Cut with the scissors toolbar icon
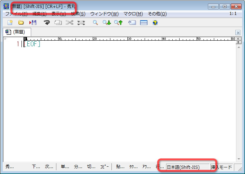The width and height of the screenshot is (245, 174). pyautogui.click(x=70, y=23)
